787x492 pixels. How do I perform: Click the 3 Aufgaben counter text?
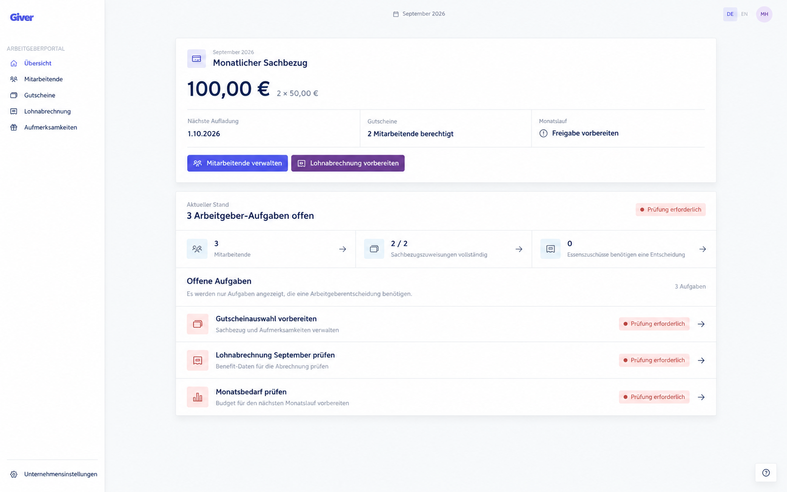[690, 287]
